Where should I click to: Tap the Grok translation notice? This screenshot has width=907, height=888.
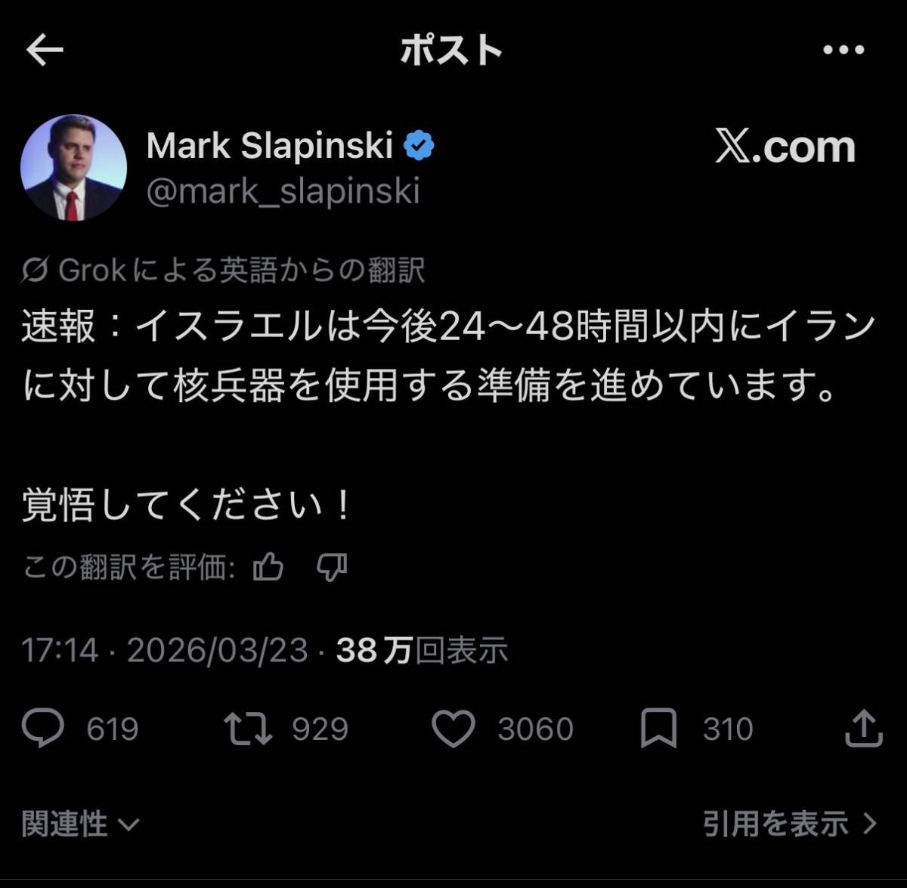point(223,270)
